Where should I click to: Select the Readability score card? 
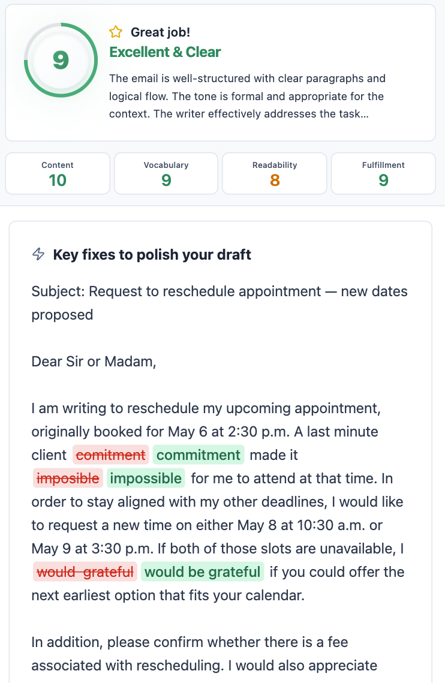point(275,173)
